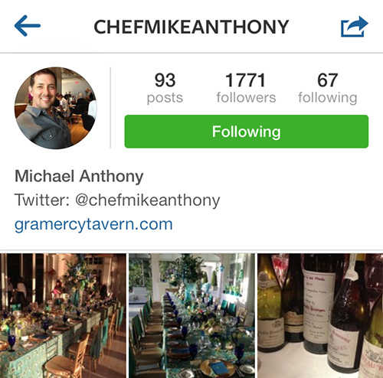
Task: View the 93 posts count
Action: 165,88
